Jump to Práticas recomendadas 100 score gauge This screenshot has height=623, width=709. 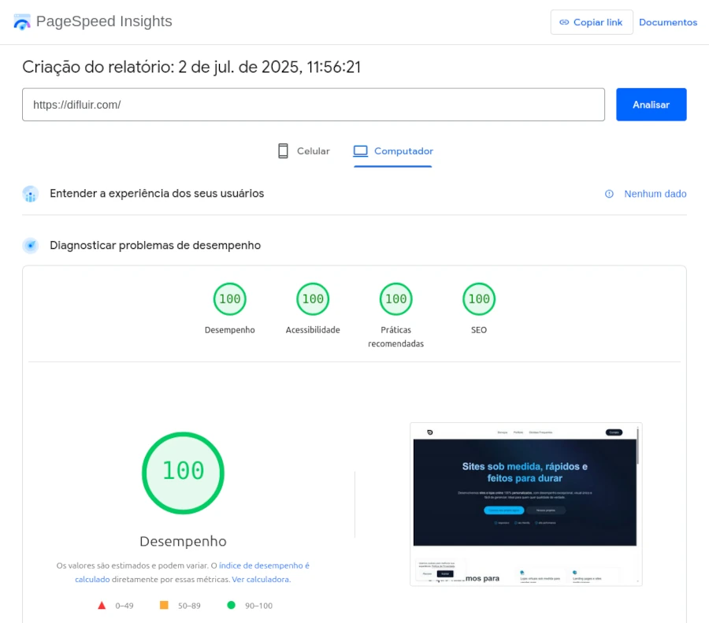[395, 299]
